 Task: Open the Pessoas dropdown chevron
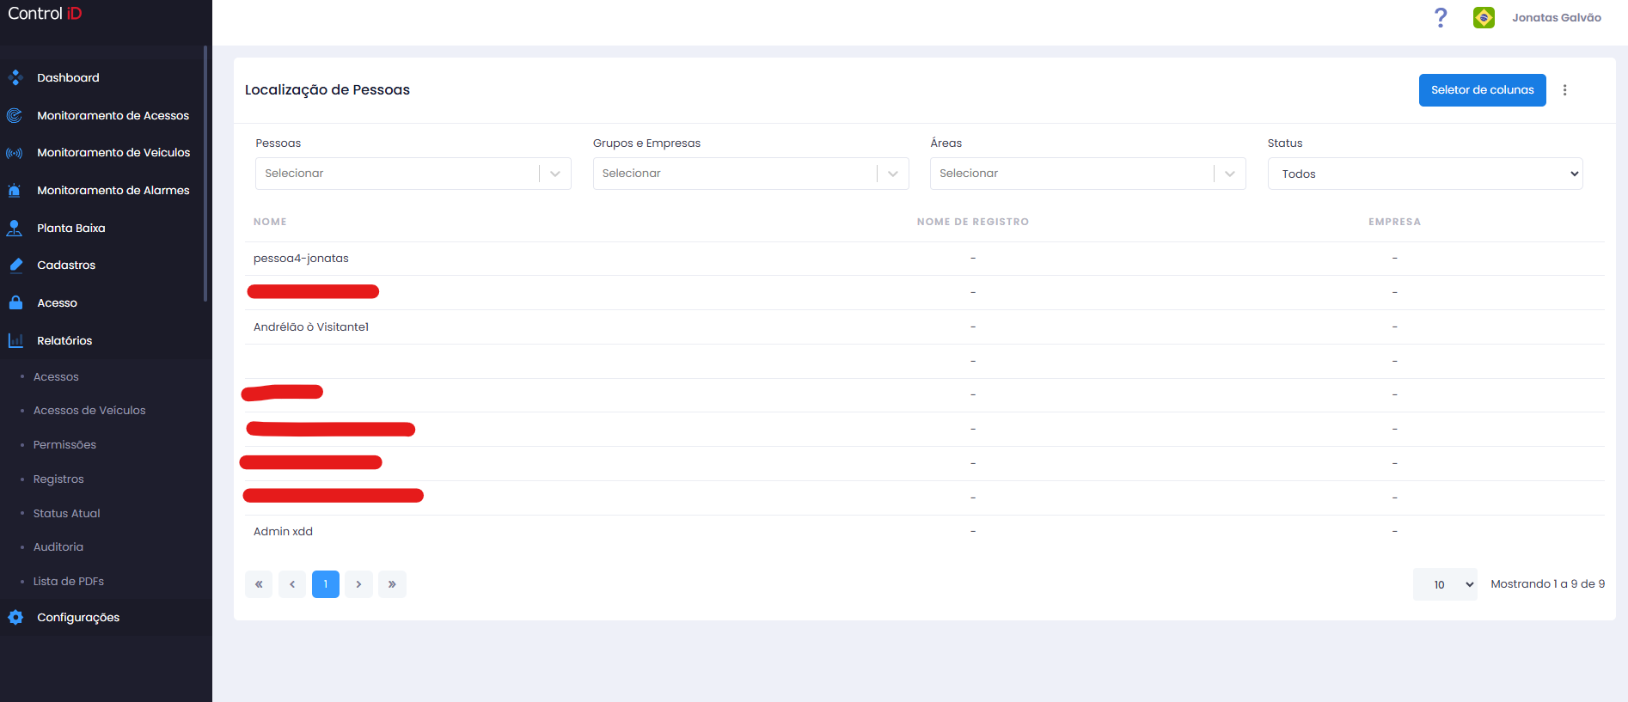(555, 174)
